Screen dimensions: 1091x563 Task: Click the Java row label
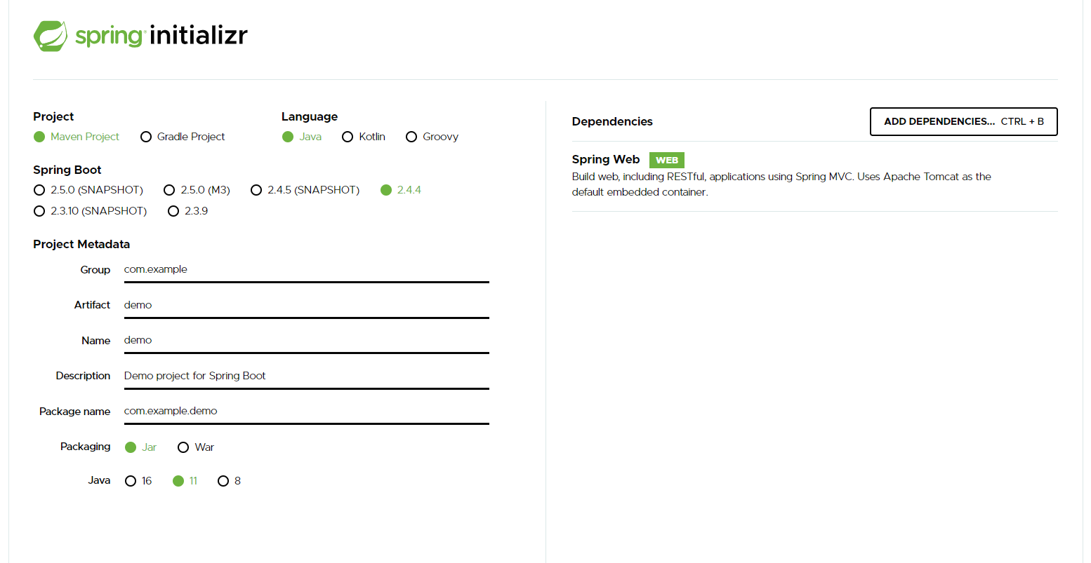tap(99, 480)
